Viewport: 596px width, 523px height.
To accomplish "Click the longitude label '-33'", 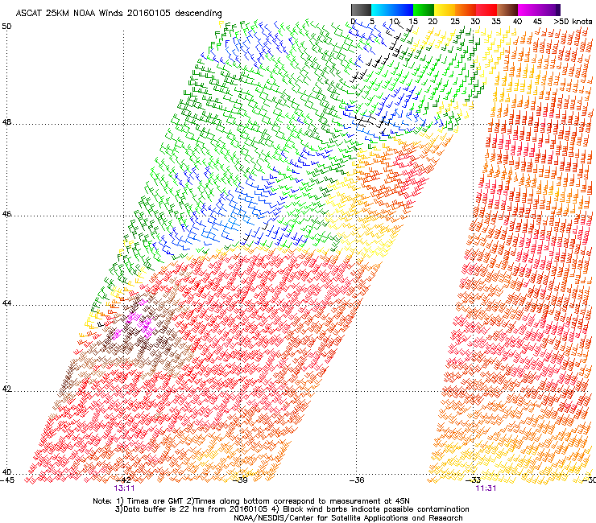I will click(x=474, y=480).
